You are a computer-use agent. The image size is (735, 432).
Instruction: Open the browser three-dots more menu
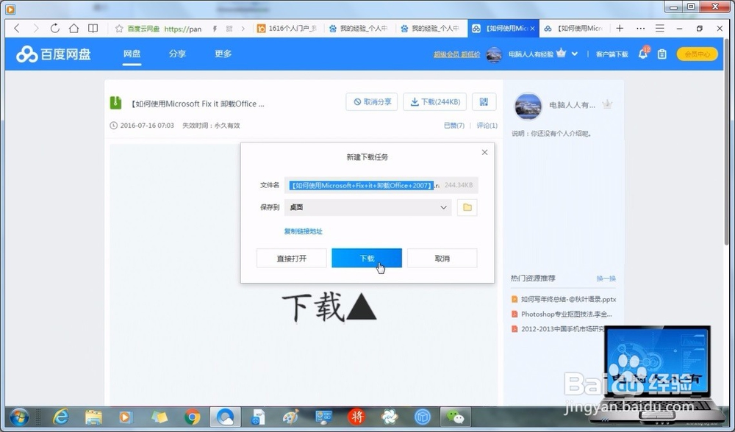coord(640,29)
